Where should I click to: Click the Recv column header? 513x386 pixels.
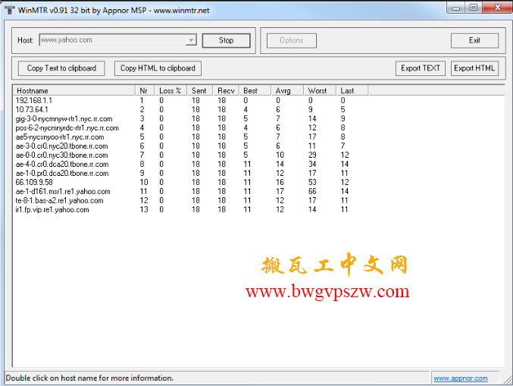tap(226, 91)
